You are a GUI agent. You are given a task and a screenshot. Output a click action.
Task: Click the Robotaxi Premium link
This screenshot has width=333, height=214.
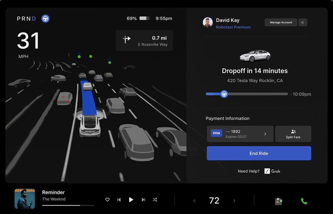click(x=233, y=27)
